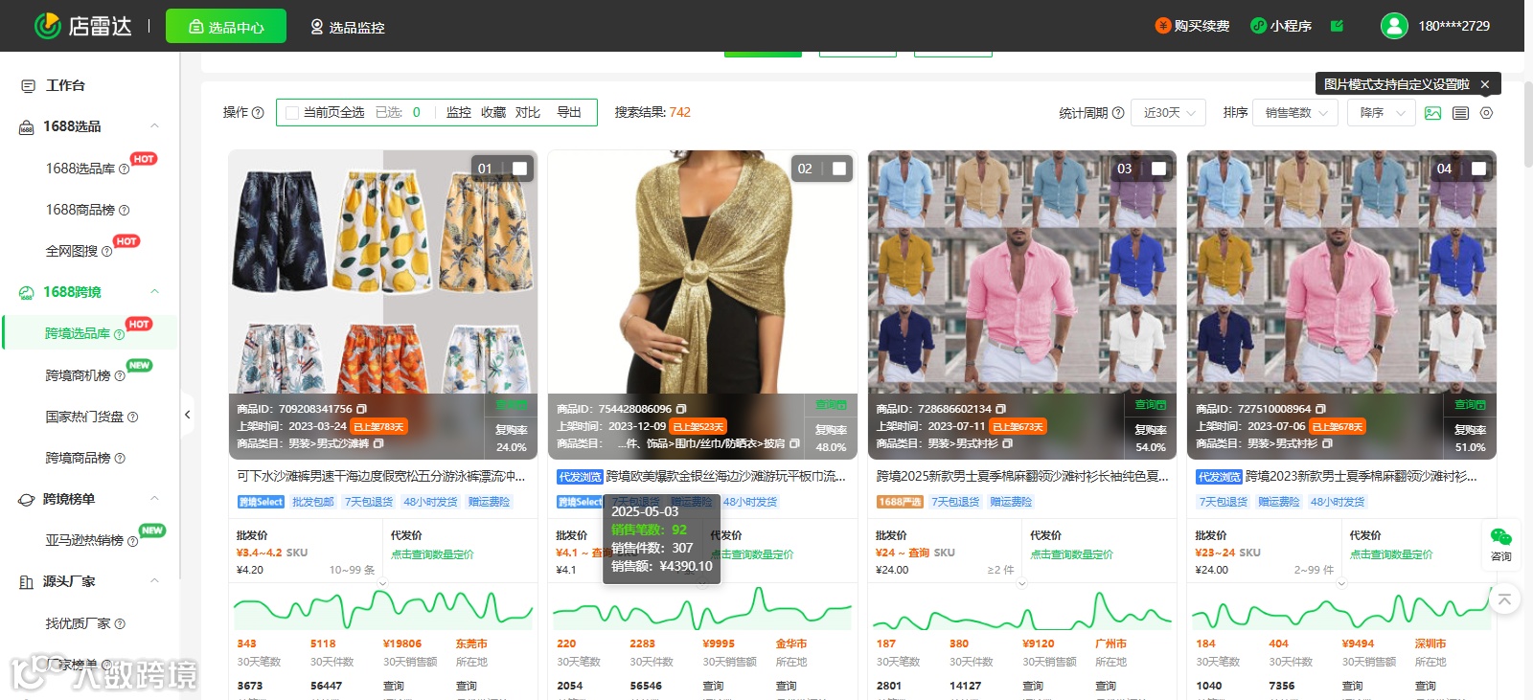This screenshot has width=1533, height=700.
Task: Click 监控 batch action
Action: coord(459,113)
